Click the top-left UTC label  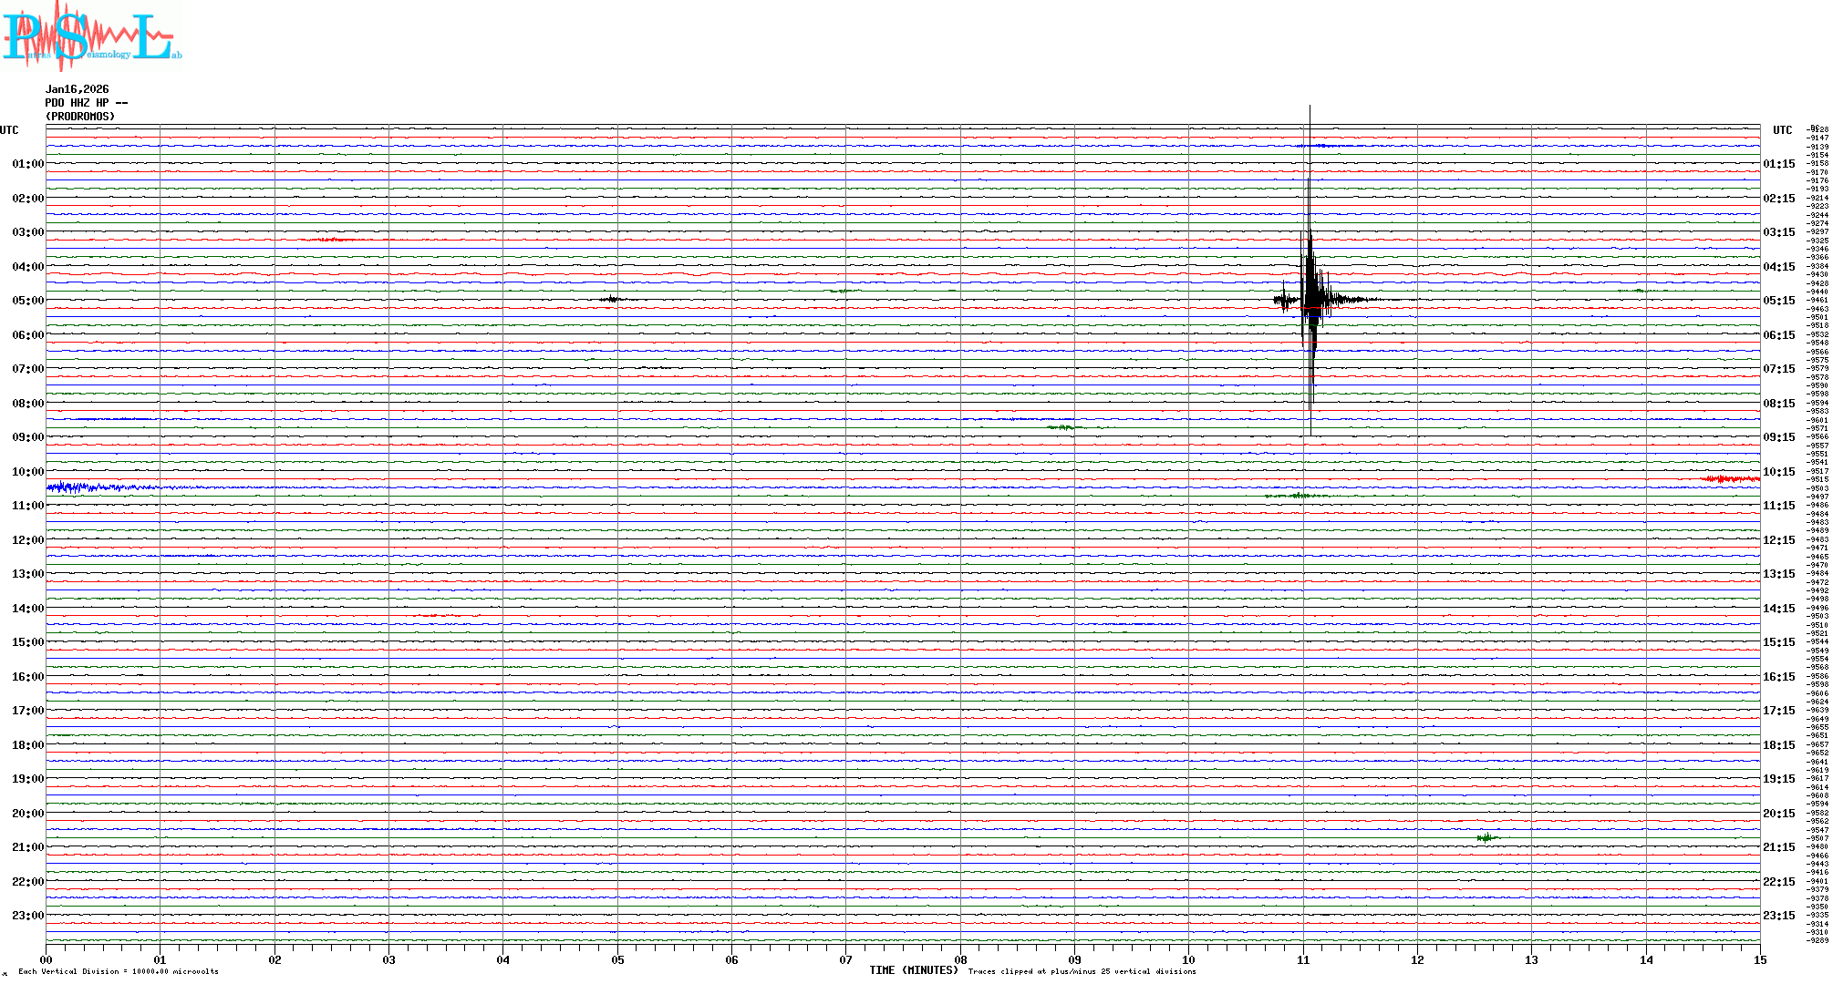9,130
